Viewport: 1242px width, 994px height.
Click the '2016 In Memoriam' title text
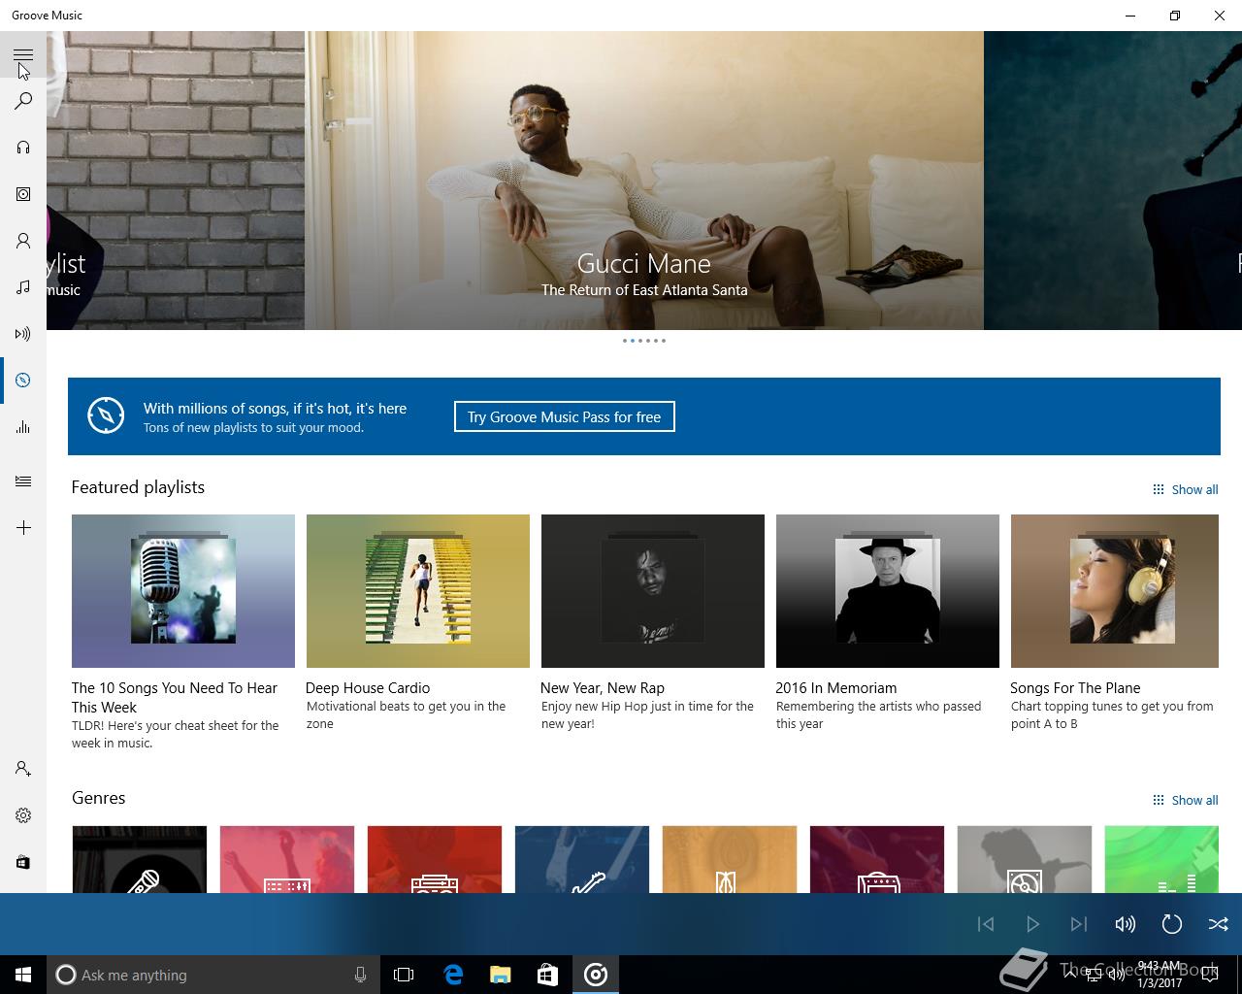(835, 687)
